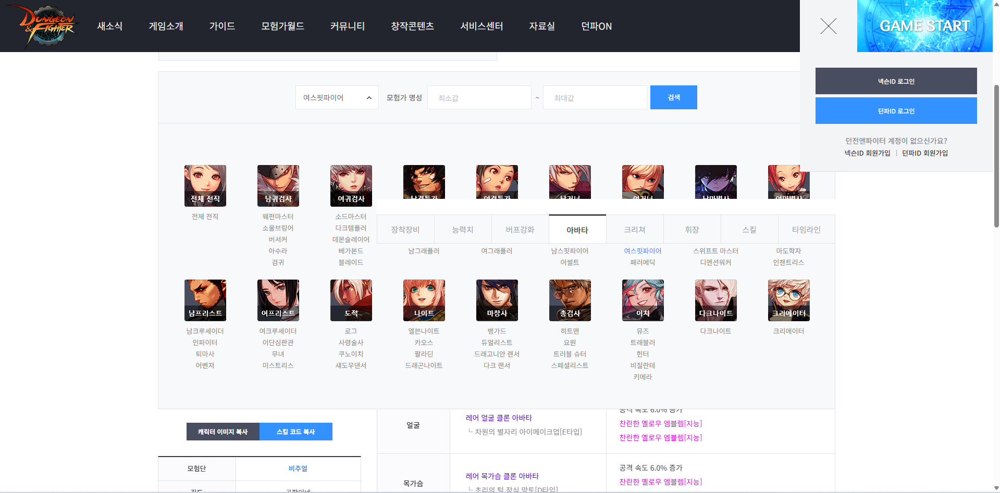The height and width of the screenshot is (493, 1000).
Task: Pick the 총검사 class portrait
Action: [x=570, y=300]
